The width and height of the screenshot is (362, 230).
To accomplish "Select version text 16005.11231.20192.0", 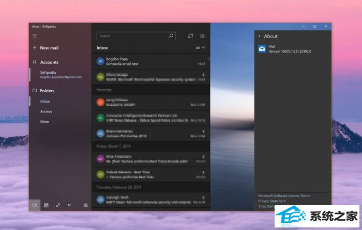I will [x=296, y=52].
